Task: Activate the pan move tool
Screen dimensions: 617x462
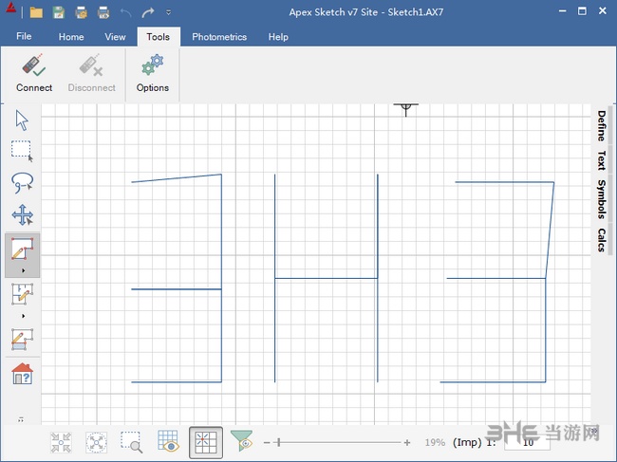Action: click(23, 214)
